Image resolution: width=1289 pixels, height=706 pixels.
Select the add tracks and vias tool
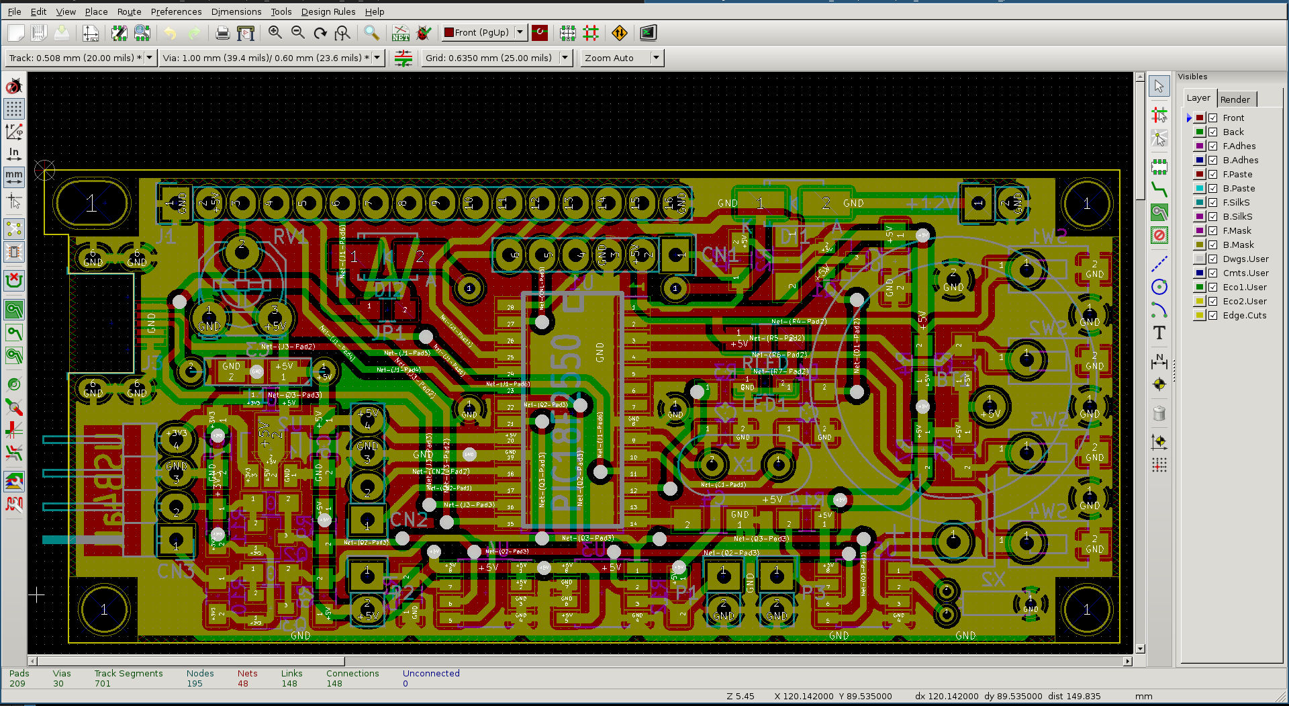point(1159,189)
